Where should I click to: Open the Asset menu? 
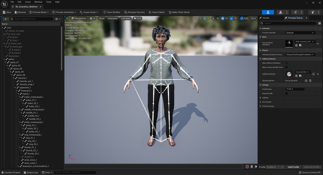point(28,2)
